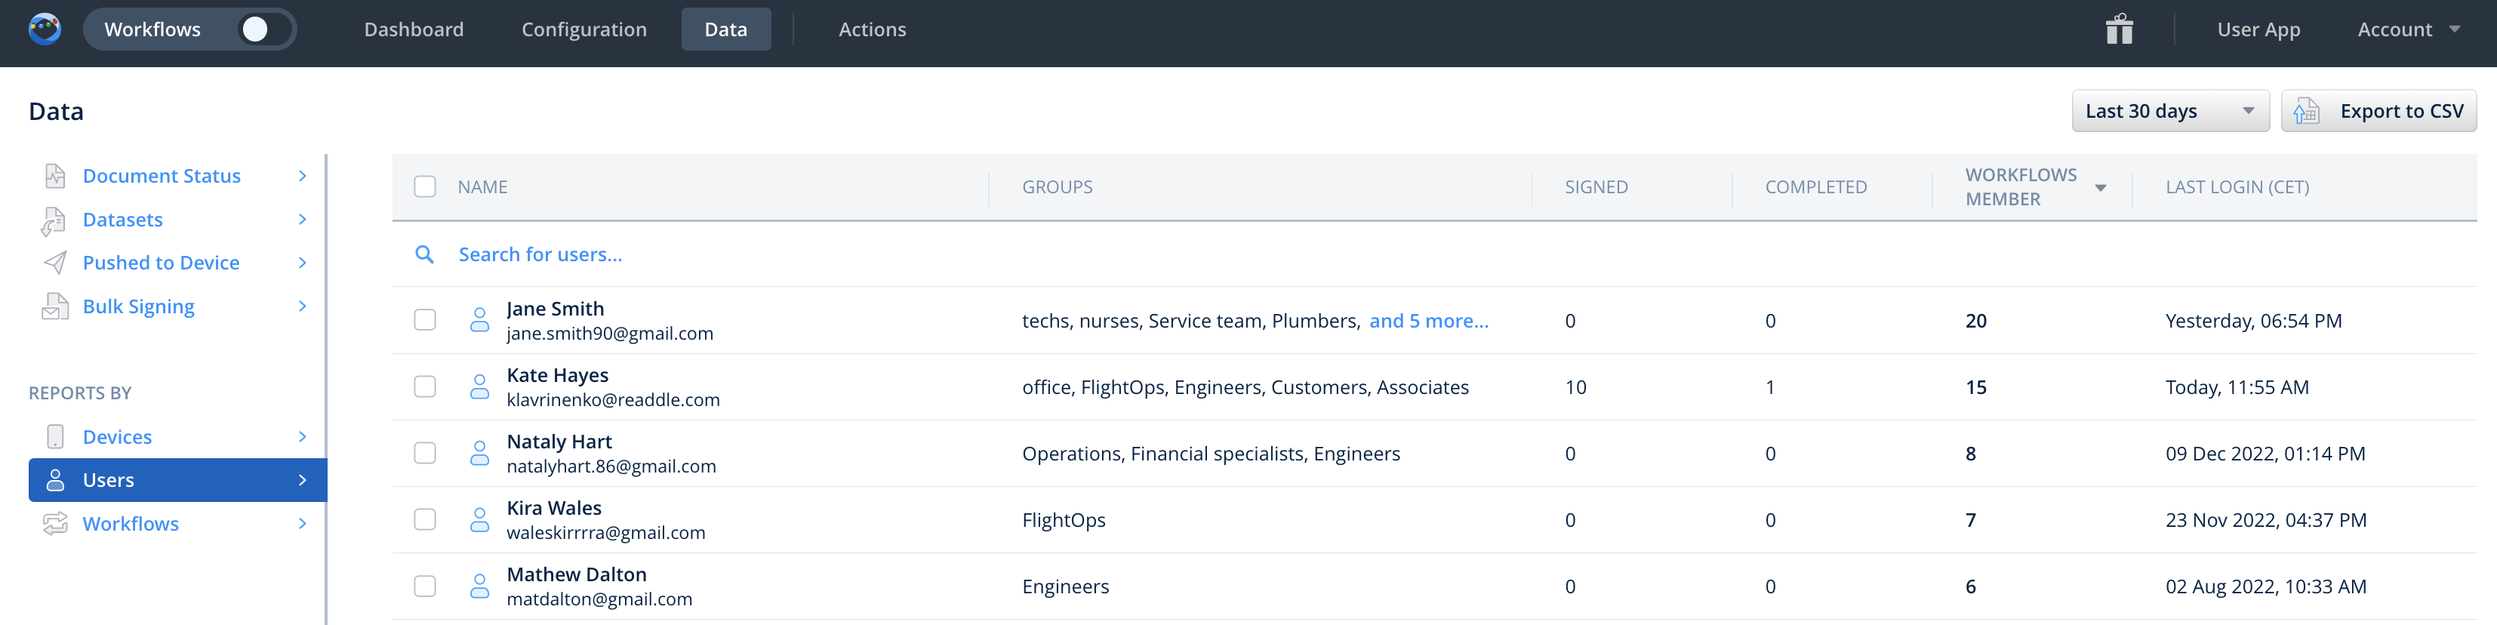The height and width of the screenshot is (625, 2497).
Task: Click the app logo icon
Action: pos(45,29)
